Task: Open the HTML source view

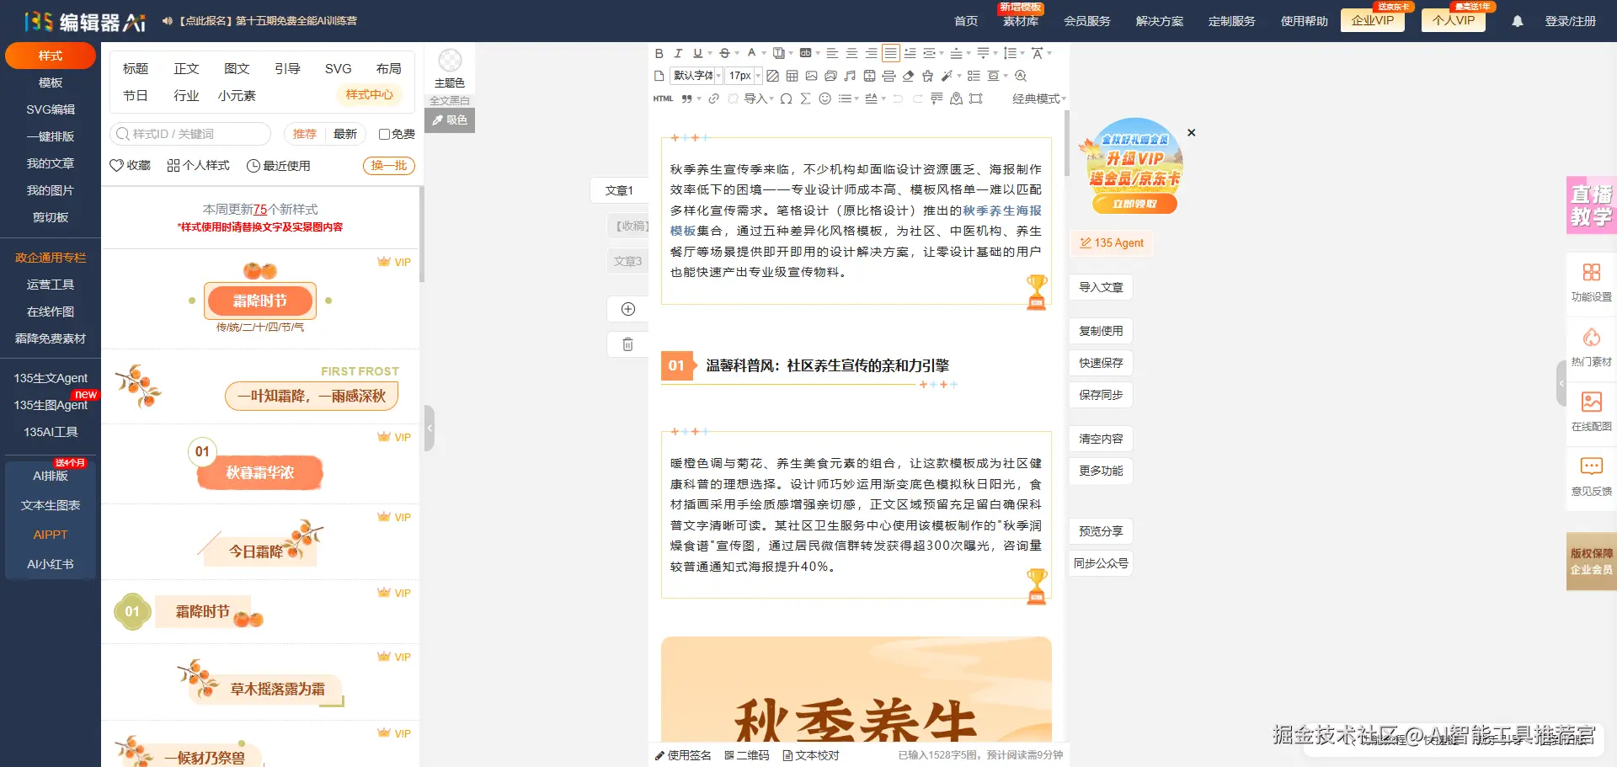Action: click(663, 99)
